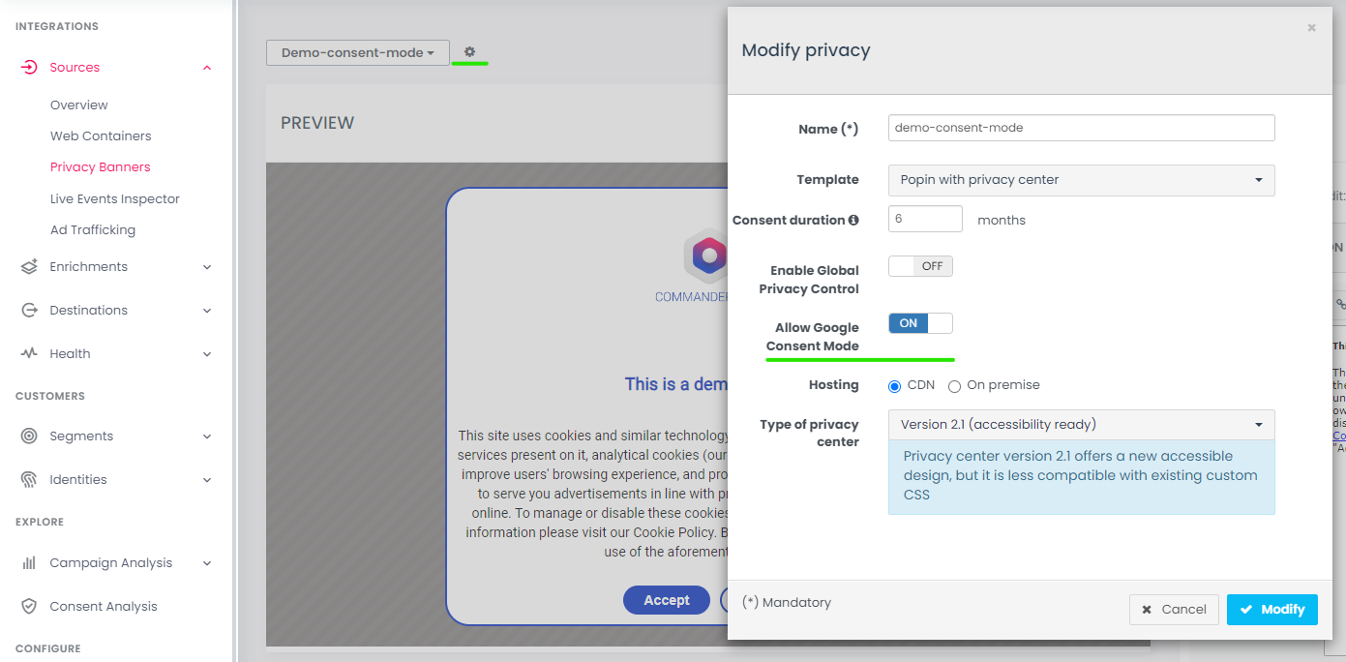Turn off Allow Google Consent Mode
The image size is (1346, 662).
pos(920,323)
